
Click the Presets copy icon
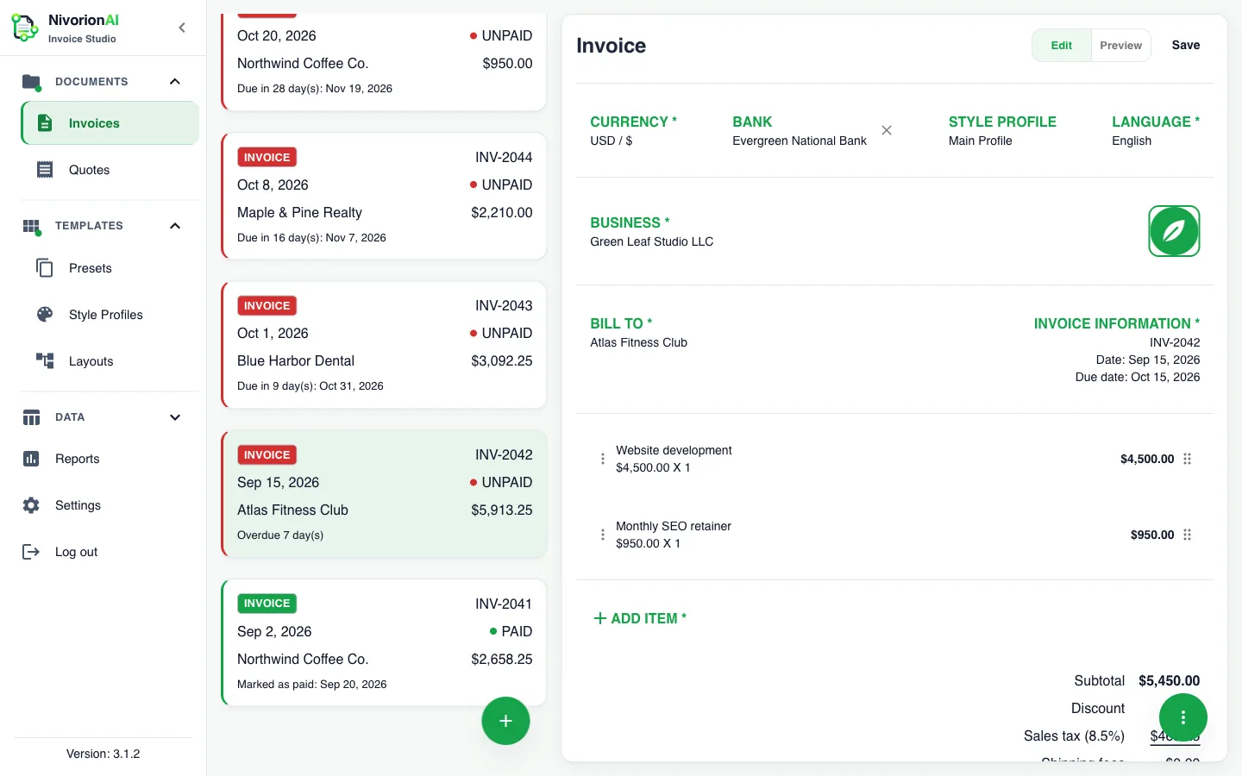click(x=45, y=268)
